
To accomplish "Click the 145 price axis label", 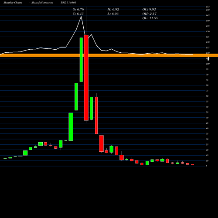I will [x=208, y=15].
